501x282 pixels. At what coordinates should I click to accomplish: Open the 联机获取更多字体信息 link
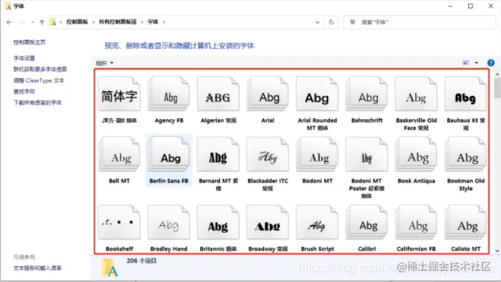coord(40,69)
